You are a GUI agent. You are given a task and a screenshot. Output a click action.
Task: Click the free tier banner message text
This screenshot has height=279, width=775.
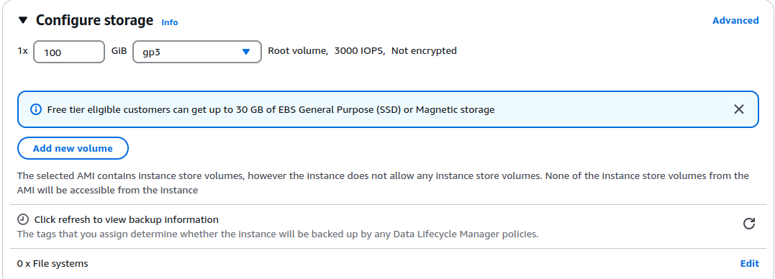click(x=271, y=109)
